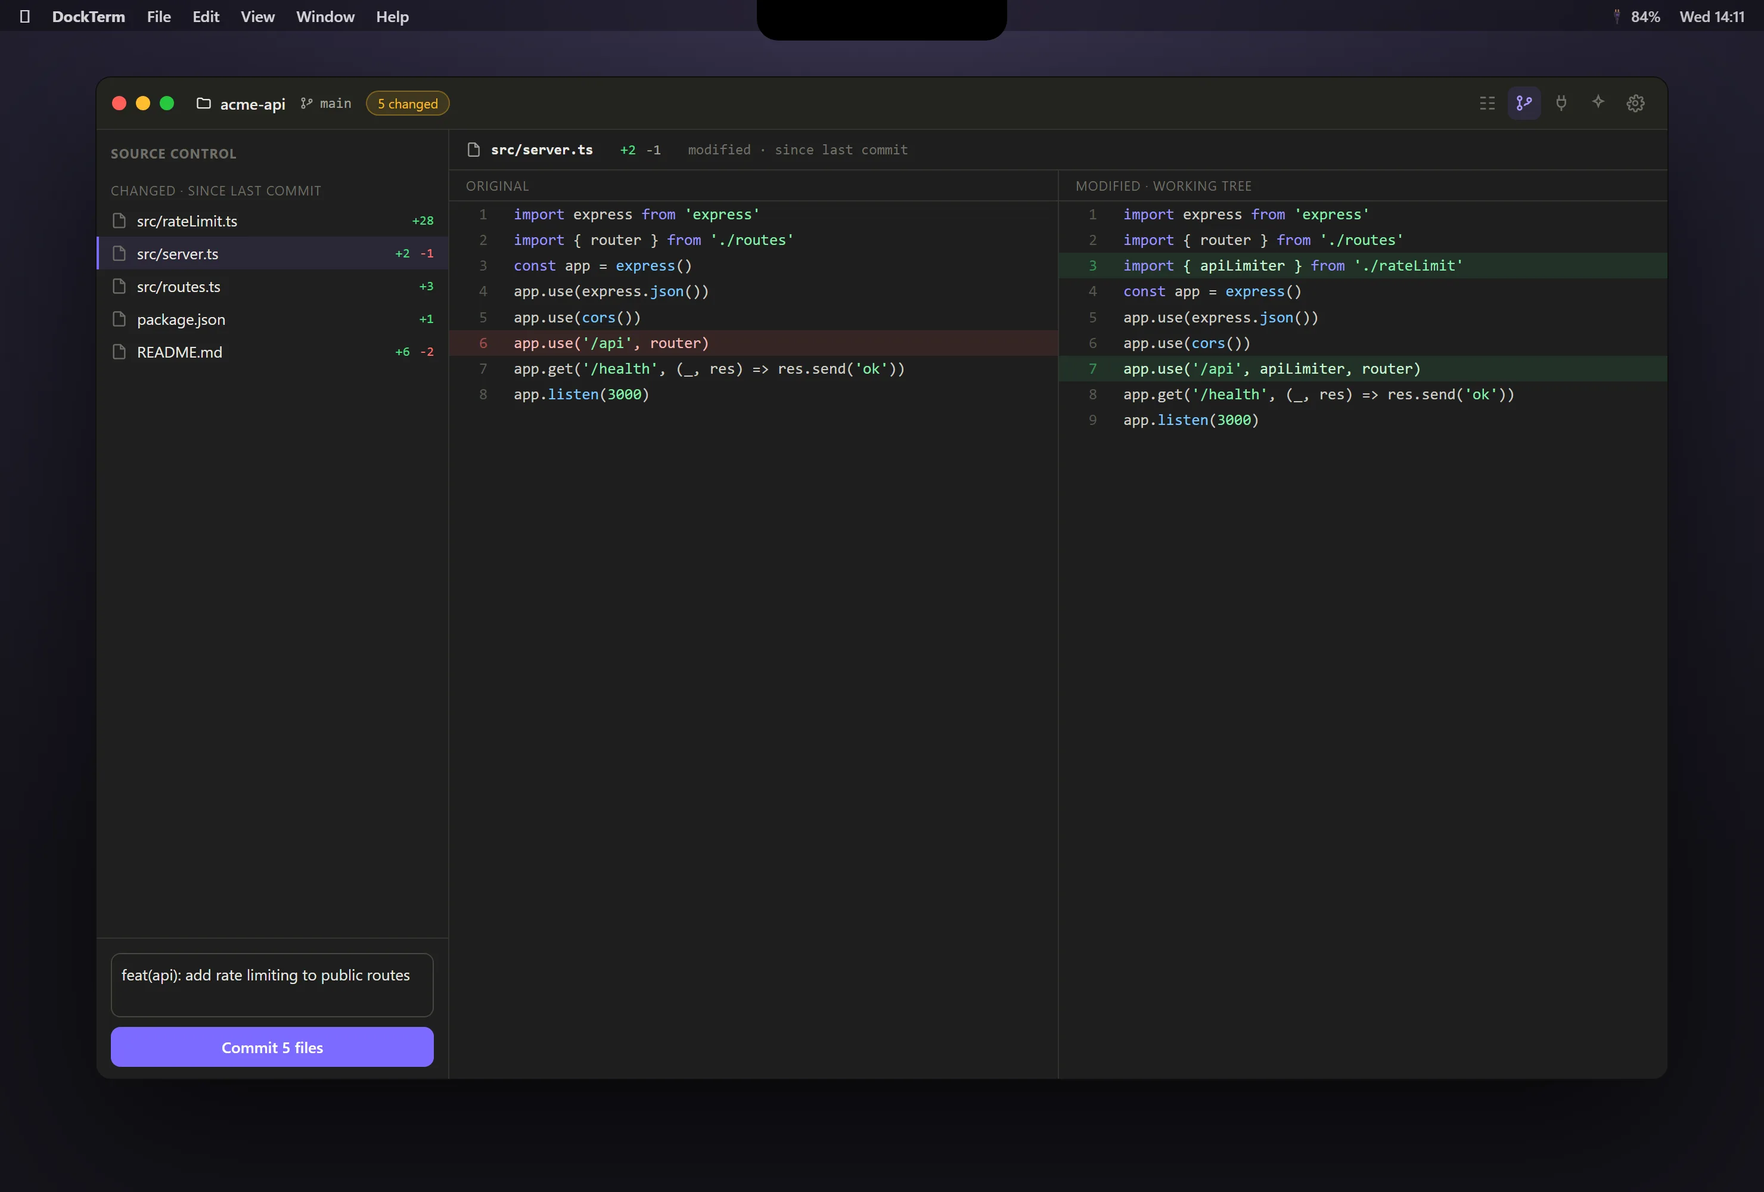This screenshot has height=1192, width=1764.
Task: Click added apiLimiter import line 3
Action: [x=1362, y=266]
